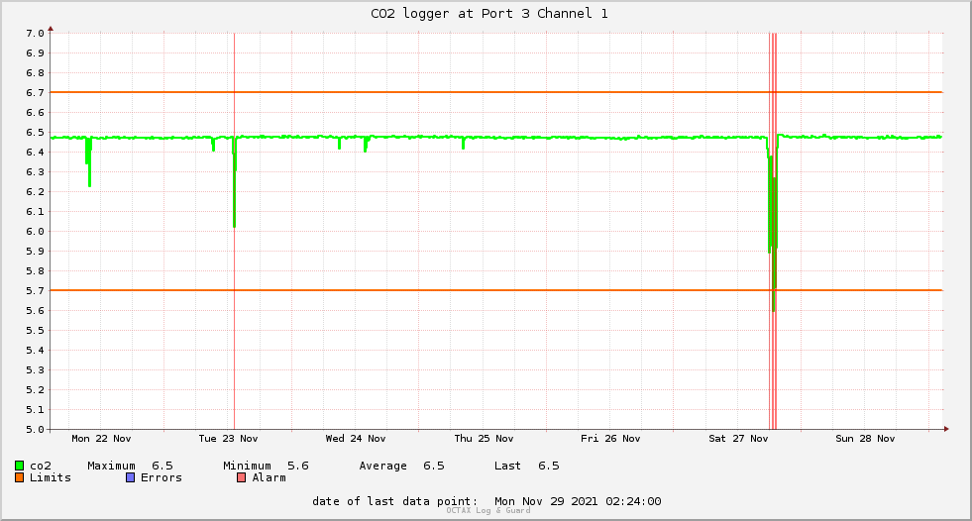
Task: Click the 'Alarm' legend label
Action: click(270, 477)
